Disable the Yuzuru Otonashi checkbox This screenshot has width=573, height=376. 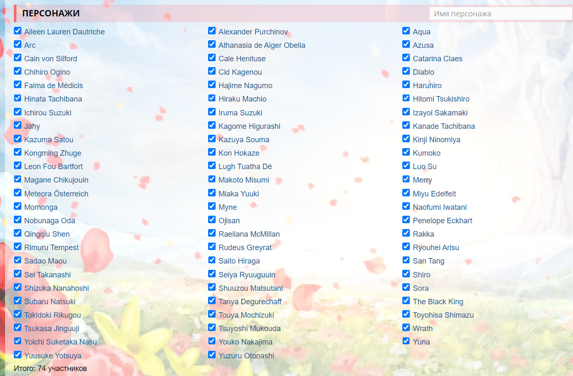212,355
